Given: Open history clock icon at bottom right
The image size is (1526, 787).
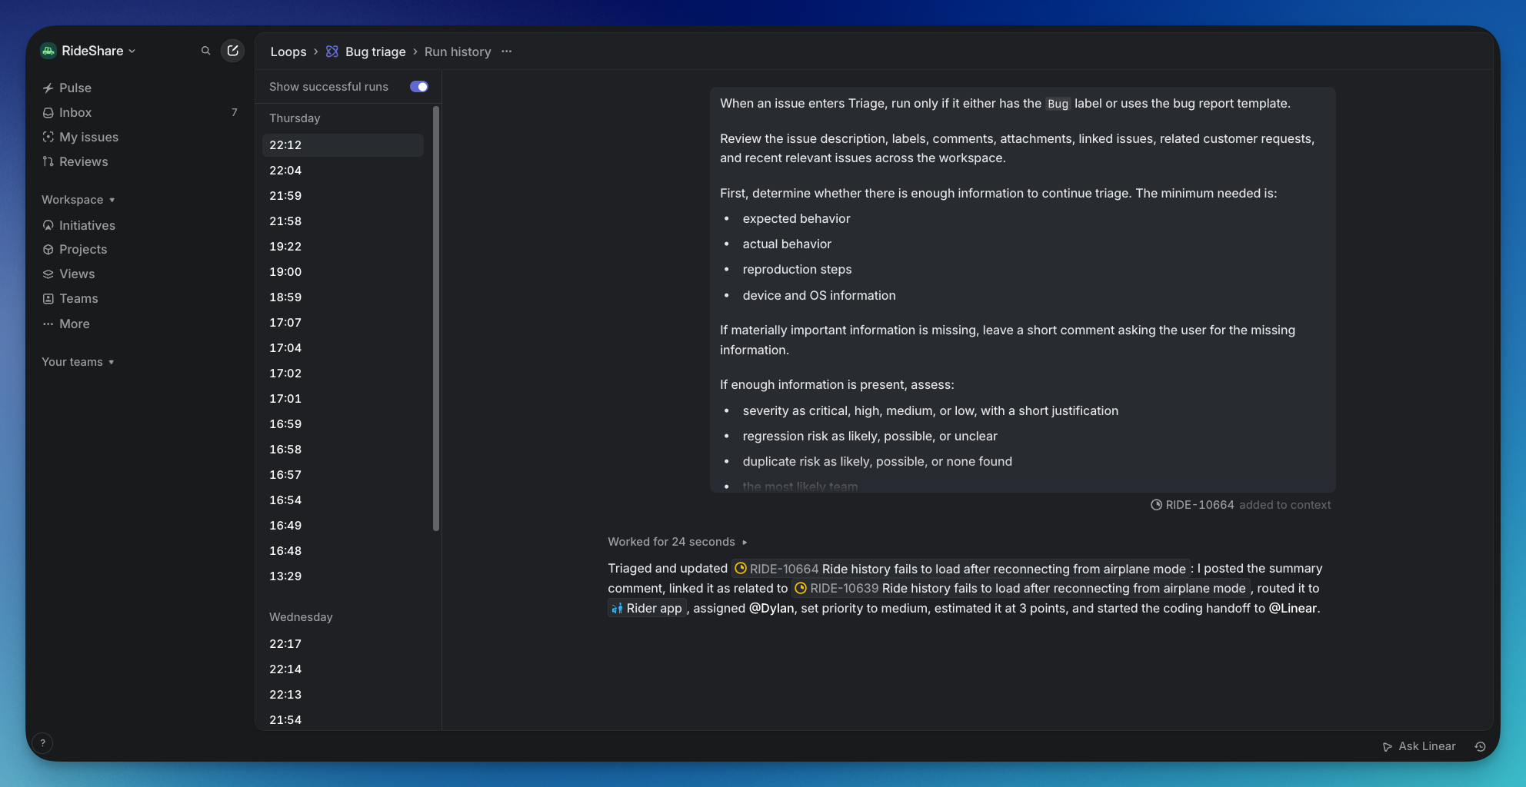Looking at the screenshot, I should click(x=1480, y=746).
